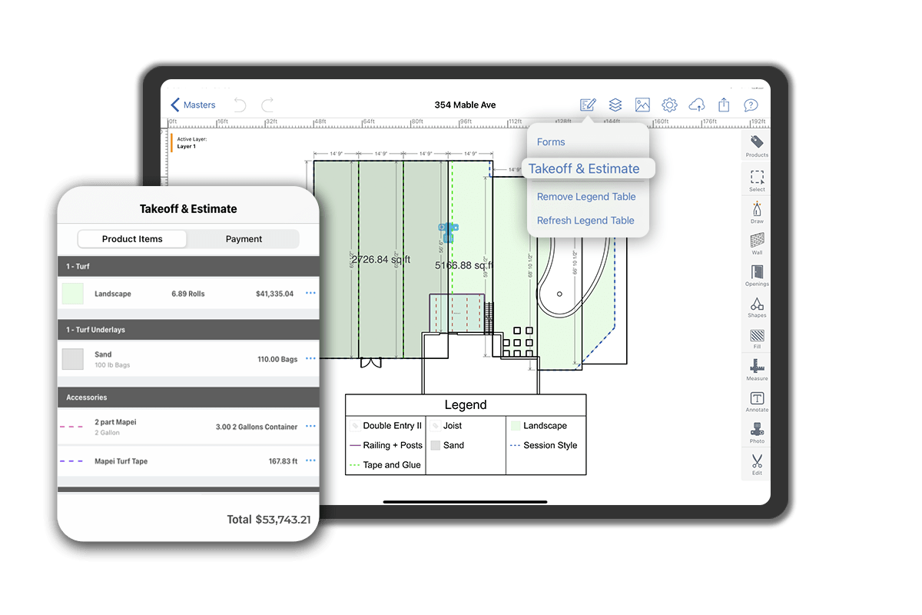This screenshot has height=615, width=922.
Task: Choose the Fill hatch tool
Action: coord(756,337)
